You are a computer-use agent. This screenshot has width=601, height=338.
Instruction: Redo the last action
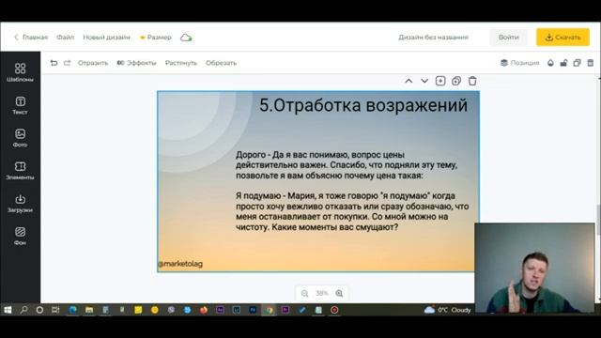tap(67, 63)
